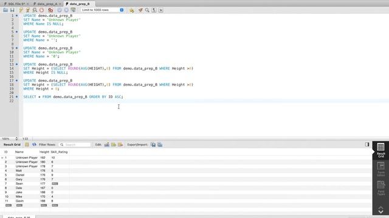Stop query execution red icon
Screen dimensions: 389x218
click(42, 10)
